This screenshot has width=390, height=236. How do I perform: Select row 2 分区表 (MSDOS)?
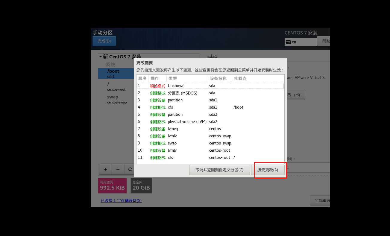[x=210, y=93]
